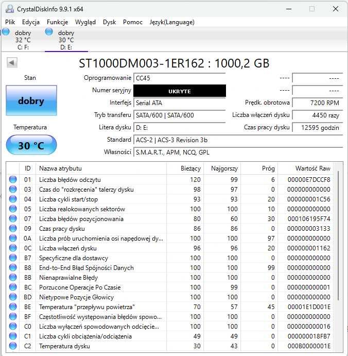Screen dimensions: 348x356
Task: Click the power-on count 4450 razy
Action: [317, 115]
